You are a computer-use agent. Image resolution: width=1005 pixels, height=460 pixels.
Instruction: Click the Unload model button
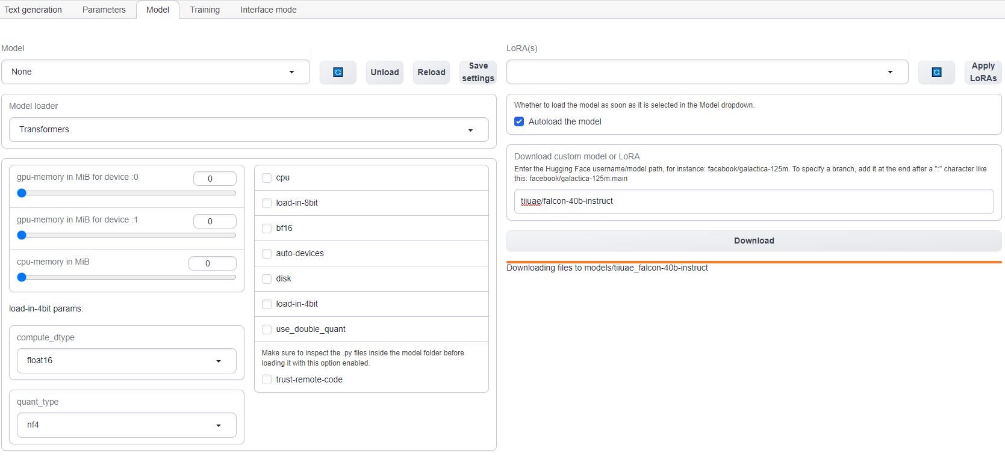point(385,72)
